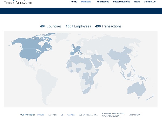Viewport: 162px width, 119px height.
Task: Click the Terra Alliance logo
Action: (x=18, y=2)
